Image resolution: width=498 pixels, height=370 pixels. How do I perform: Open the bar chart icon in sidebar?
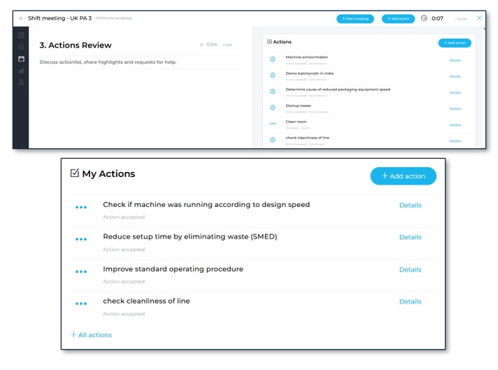click(21, 71)
